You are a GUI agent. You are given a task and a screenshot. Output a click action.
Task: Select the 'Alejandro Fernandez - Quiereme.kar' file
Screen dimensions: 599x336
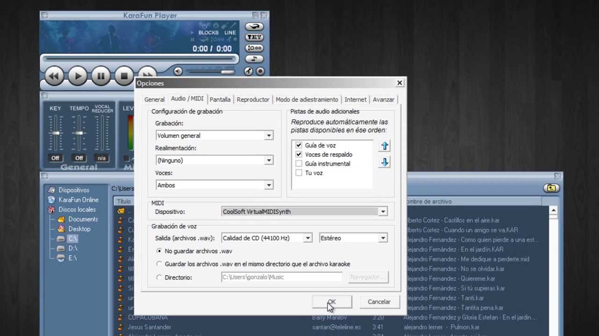(x=451, y=279)
